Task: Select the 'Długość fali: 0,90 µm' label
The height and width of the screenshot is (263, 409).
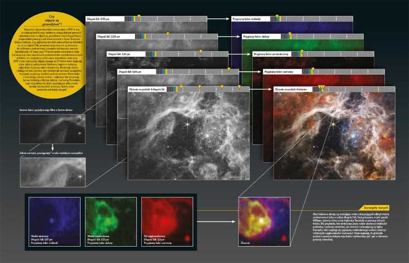Action: click(x=99, y=19)
